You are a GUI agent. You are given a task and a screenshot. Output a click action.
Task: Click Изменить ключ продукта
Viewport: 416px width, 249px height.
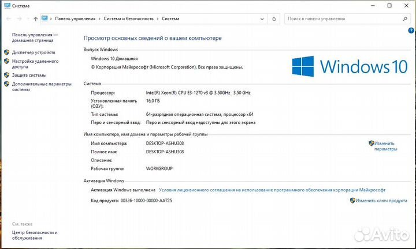coord(381,201)
